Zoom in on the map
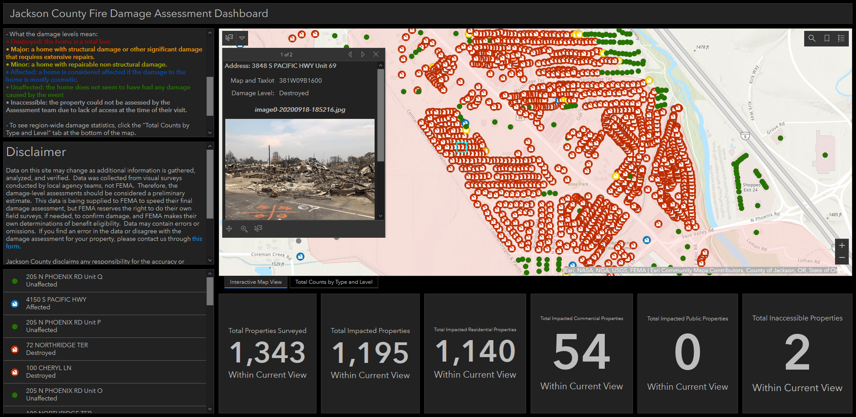Viewport: 856px width, 417px height. (x=842, y=245)
